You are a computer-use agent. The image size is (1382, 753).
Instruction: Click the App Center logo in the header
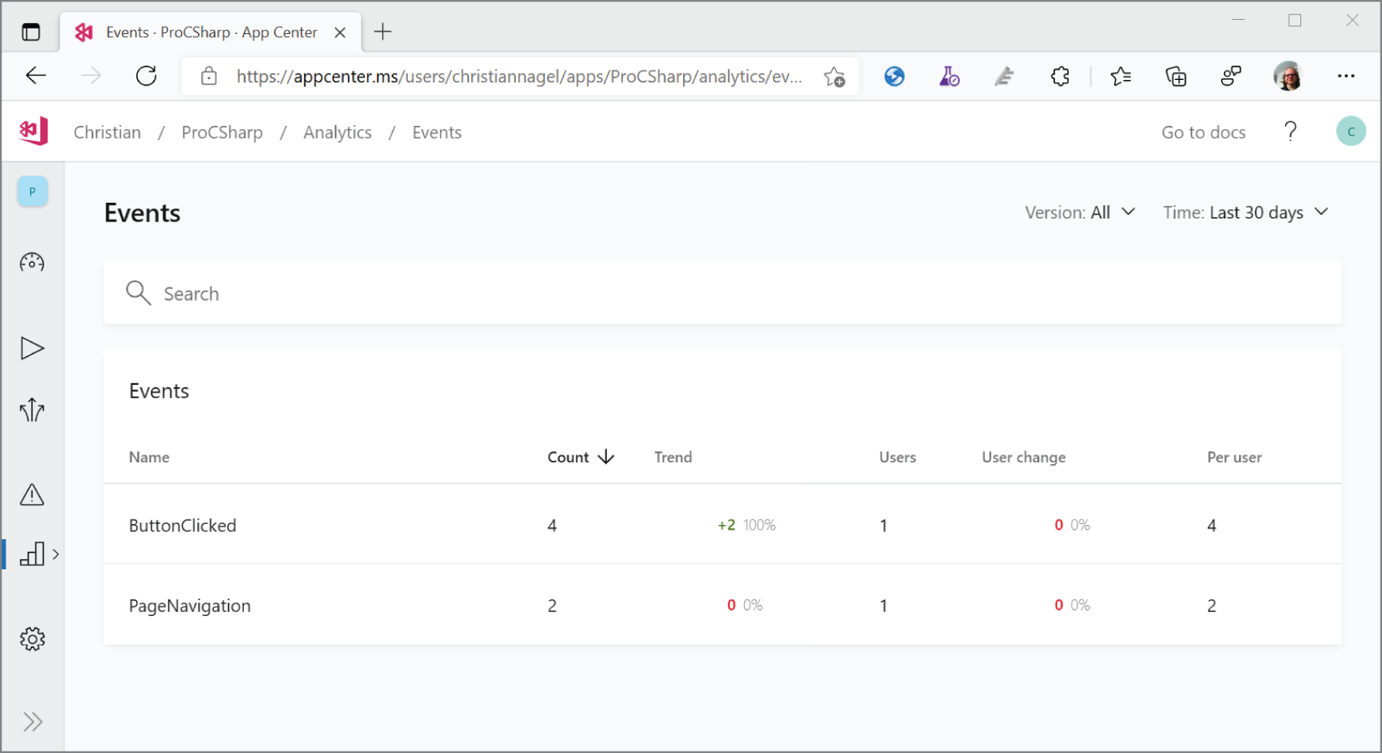(x=33, y=131)
